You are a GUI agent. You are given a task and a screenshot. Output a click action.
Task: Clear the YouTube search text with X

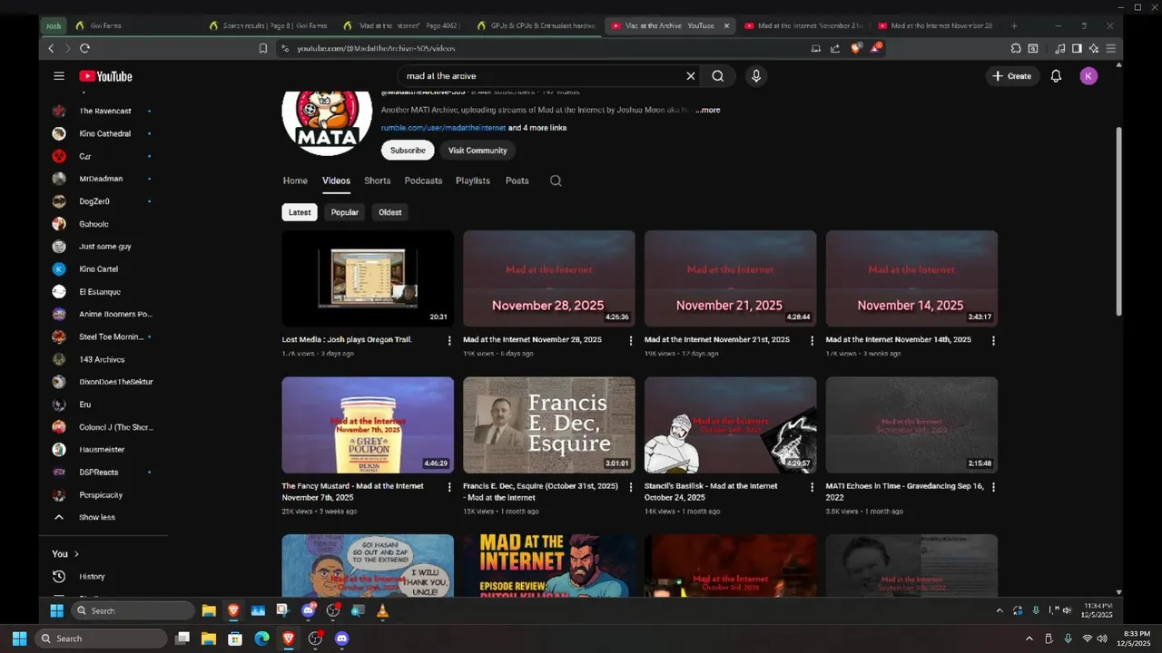tap(690, 76)
